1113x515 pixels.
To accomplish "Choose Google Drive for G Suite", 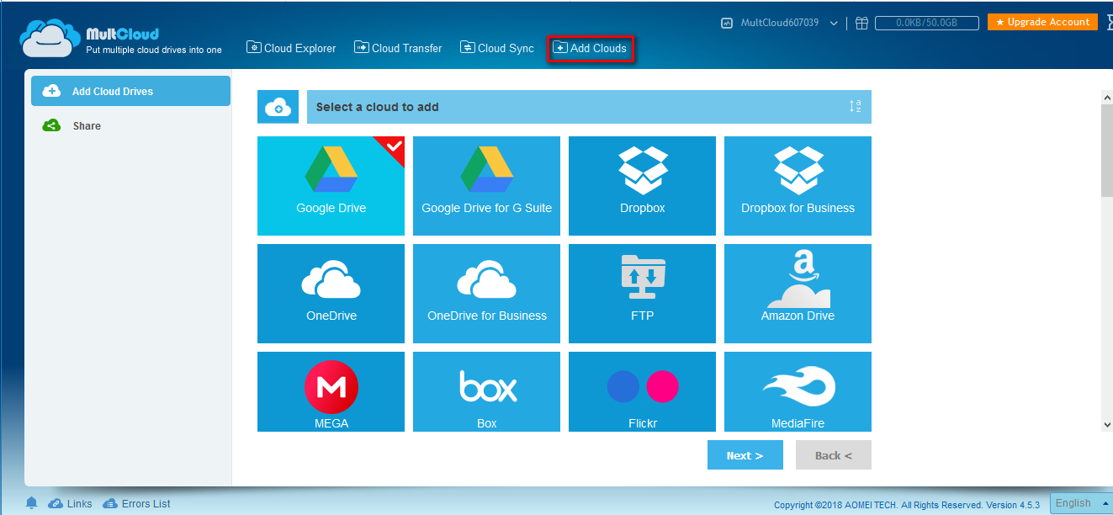I will 486,186.
